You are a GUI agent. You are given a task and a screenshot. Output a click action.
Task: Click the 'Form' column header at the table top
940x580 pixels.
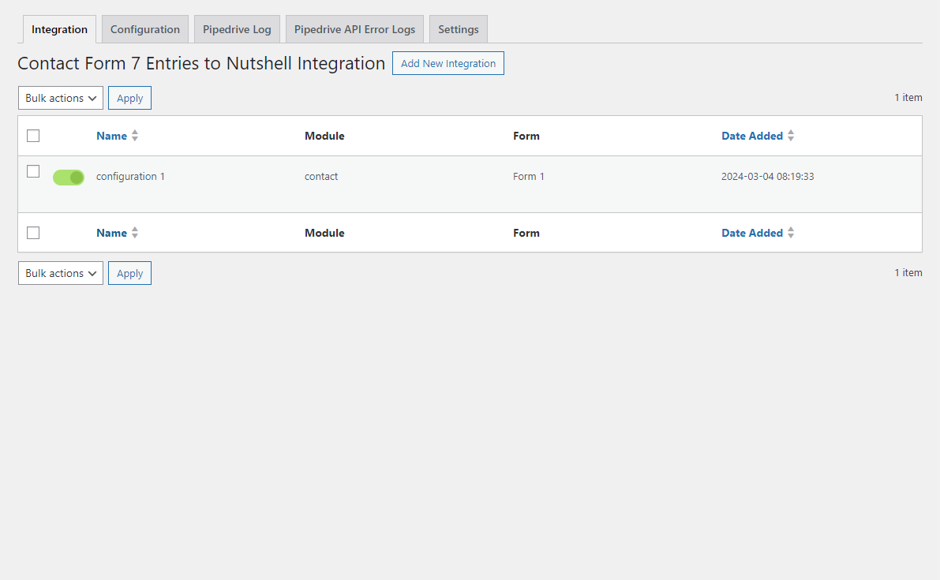click(526, 136)
